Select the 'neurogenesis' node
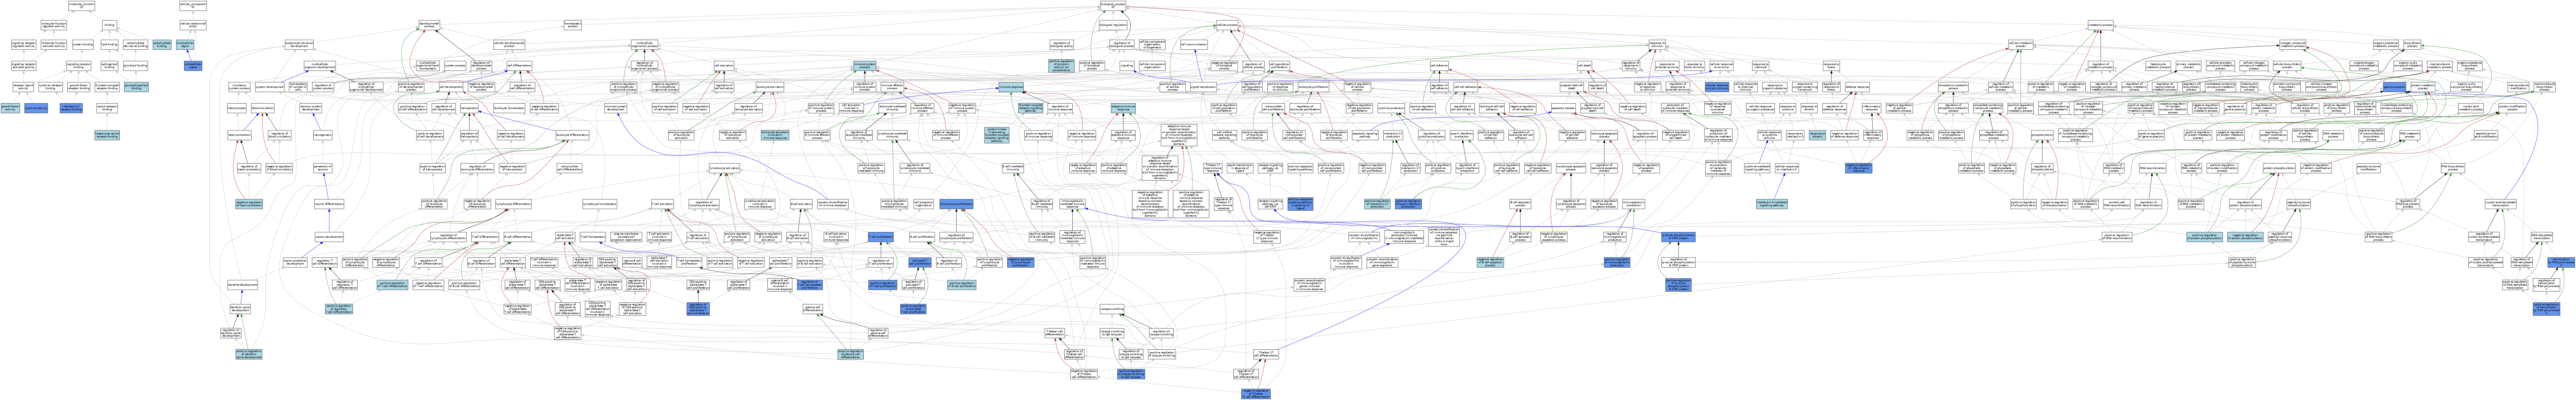The width and height of the screenshot is (2576, 400). click(x=323, y=135)
